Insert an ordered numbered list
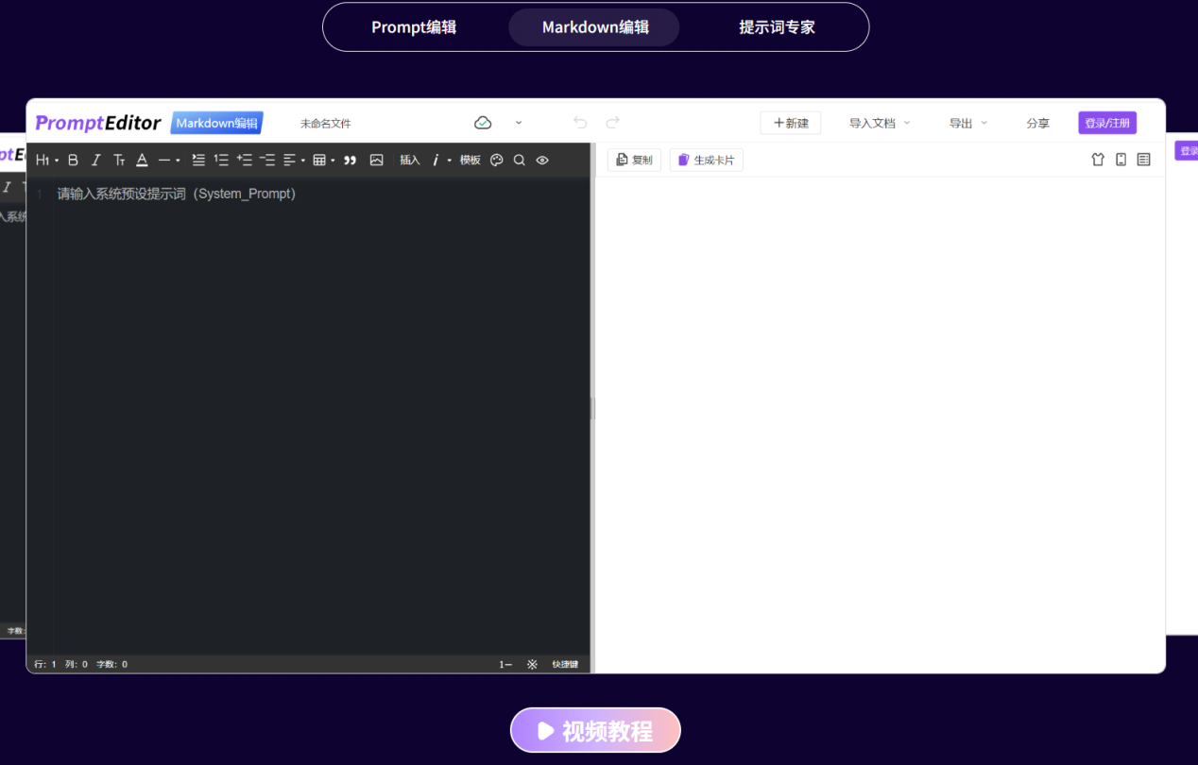1198x765 pixels. coord(221,161)
